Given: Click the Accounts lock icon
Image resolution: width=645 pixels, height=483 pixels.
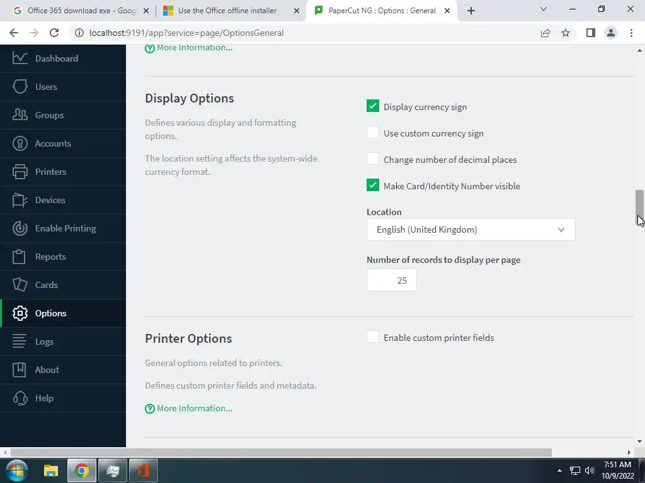Looking at the screenshot, I should click(20, 143).
